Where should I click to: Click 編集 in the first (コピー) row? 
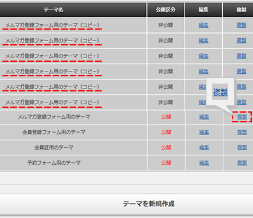203,25
